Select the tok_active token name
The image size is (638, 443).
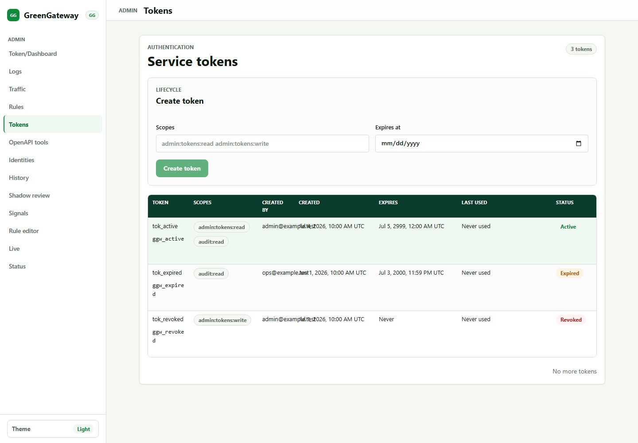click(x=165, y=226)
